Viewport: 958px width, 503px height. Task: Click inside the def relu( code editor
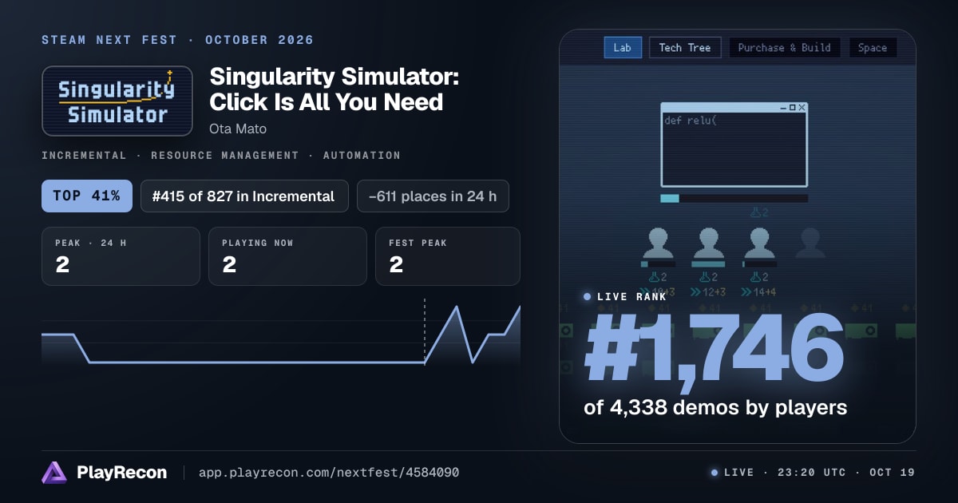click(734, 149)
